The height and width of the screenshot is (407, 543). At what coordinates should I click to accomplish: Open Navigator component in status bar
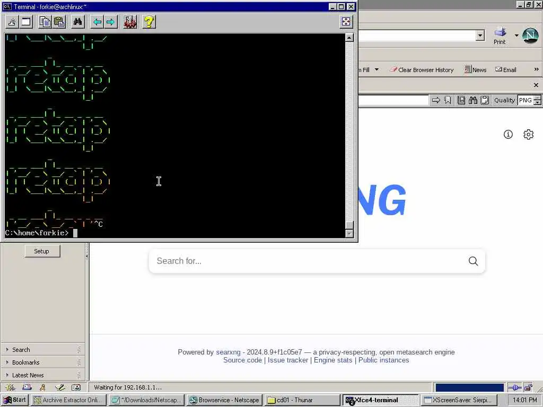10,387
